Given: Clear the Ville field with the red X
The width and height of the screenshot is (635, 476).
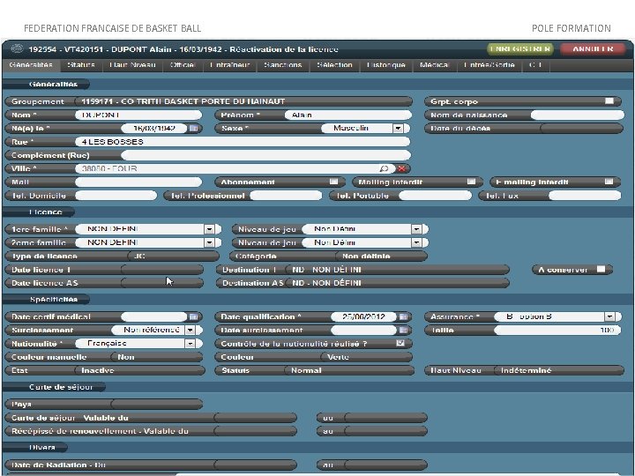Looking at the screenshot, I should point(401,168).
